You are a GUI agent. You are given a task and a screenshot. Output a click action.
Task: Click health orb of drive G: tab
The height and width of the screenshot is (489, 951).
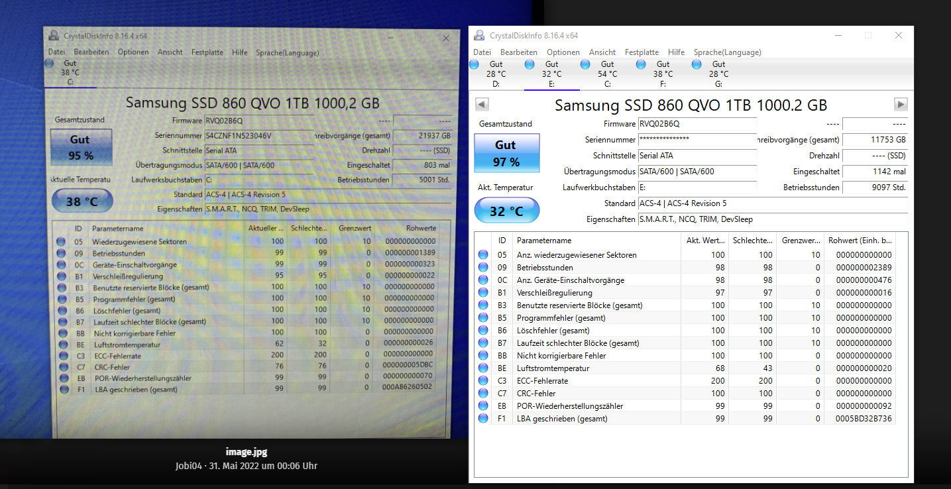(x=696, y=64)
